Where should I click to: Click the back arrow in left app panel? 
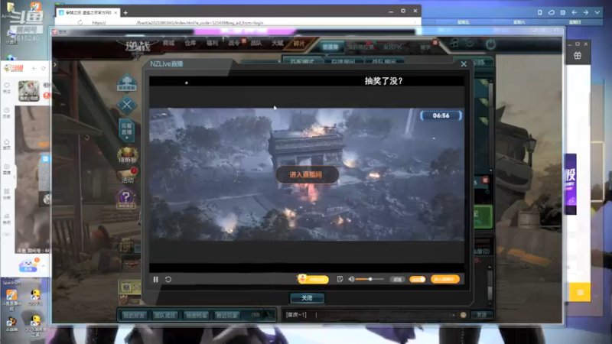[34, 68]
